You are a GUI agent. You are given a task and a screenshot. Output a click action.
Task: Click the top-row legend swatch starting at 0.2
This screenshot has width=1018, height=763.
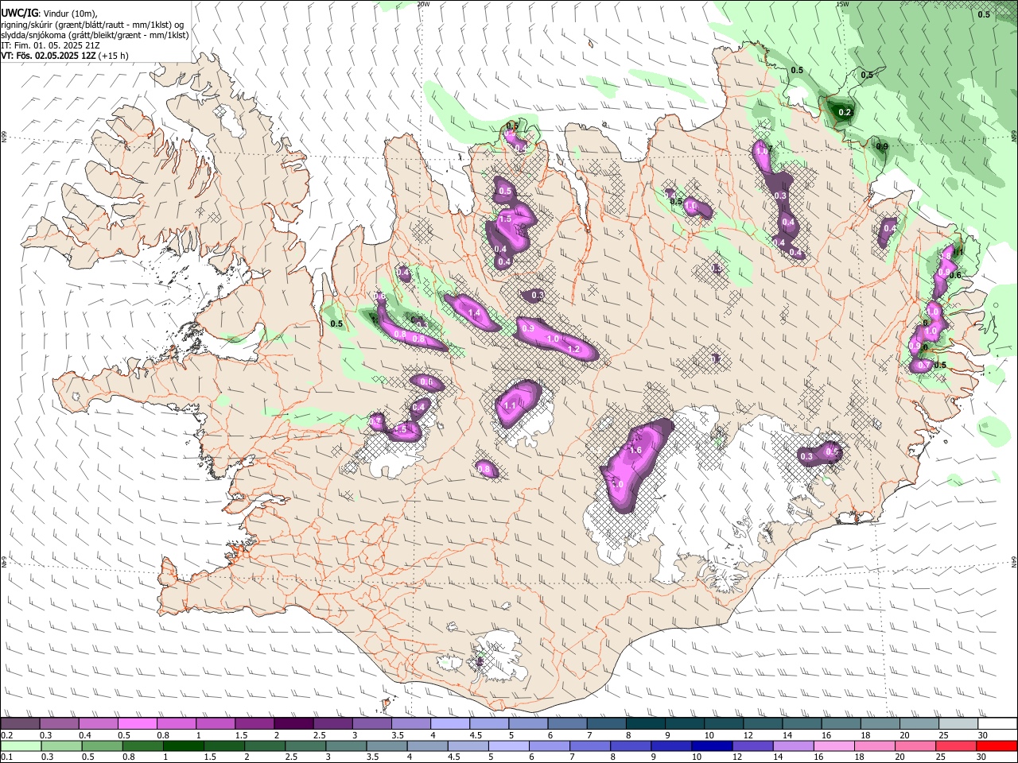point(20,724)
